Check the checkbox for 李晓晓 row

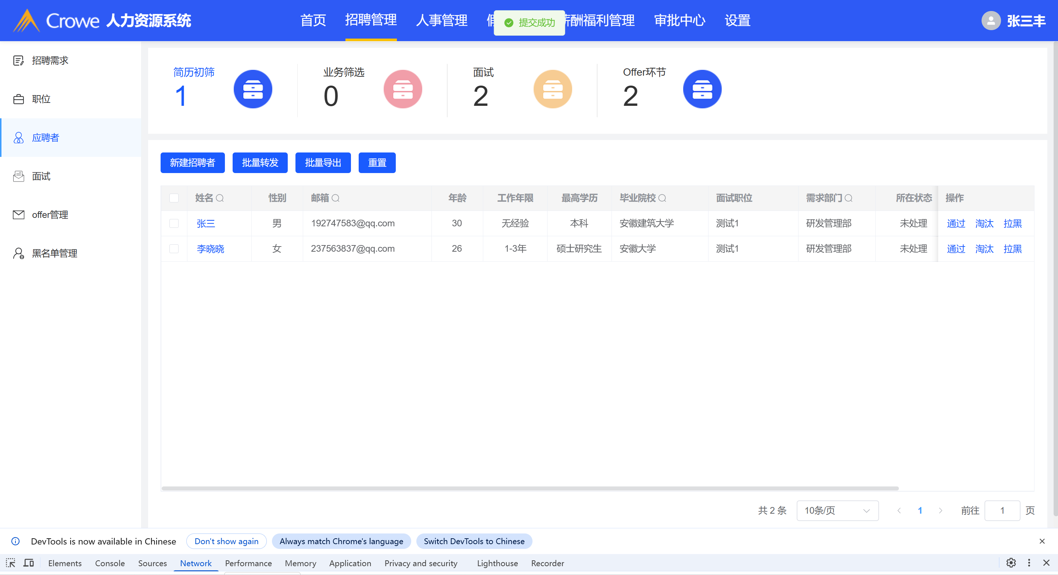174,249
